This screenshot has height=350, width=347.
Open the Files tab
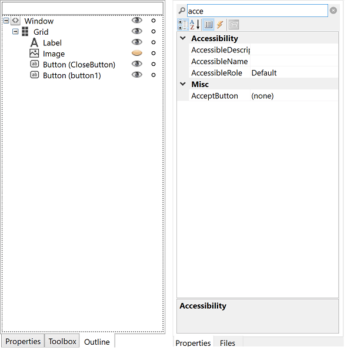pos(228,343)
